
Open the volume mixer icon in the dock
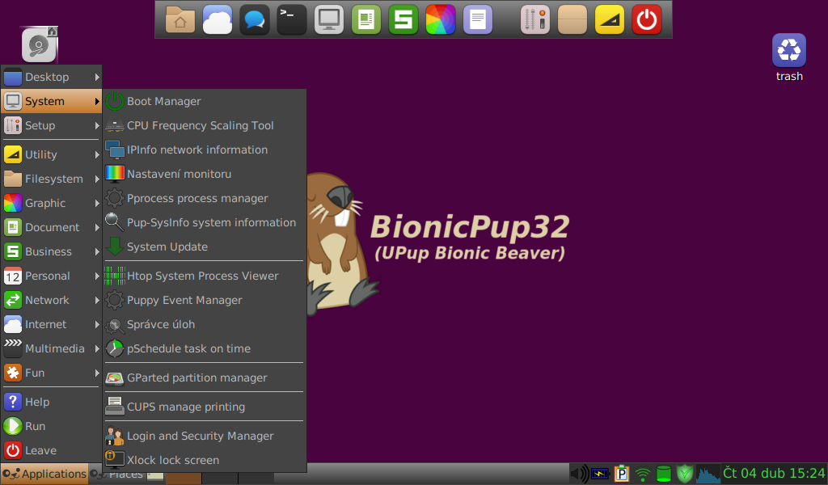pyautogui.click(x=534, y=19)
